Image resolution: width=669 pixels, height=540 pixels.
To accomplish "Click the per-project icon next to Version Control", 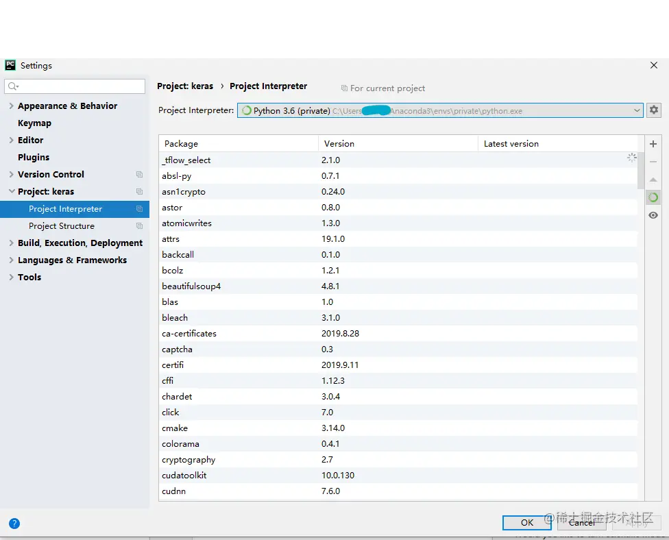I will pyautogui.click(x=139, y=175).
